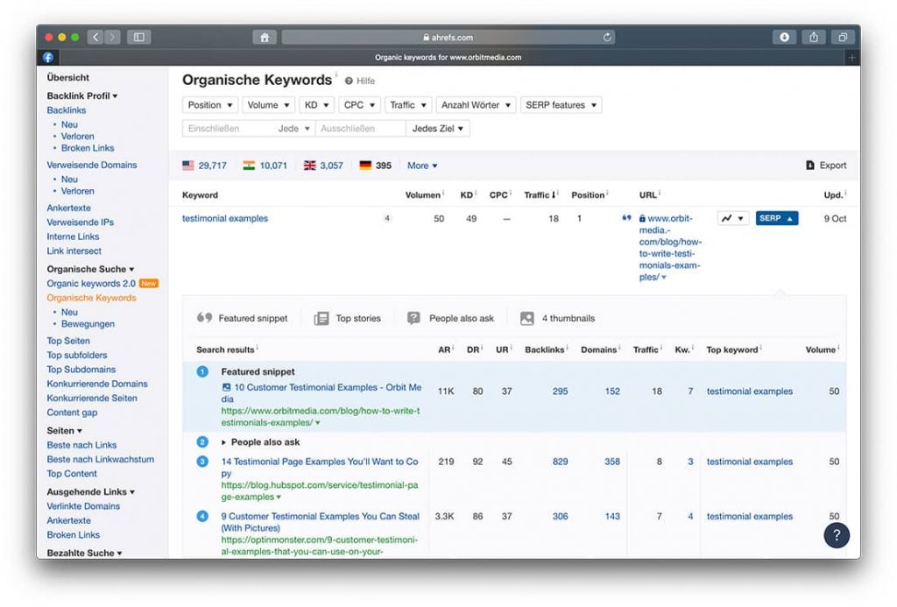Collapse the Ausgehende Links sidebar section
The width and height of the screenshot is (897, 607).
coord(91,491)
